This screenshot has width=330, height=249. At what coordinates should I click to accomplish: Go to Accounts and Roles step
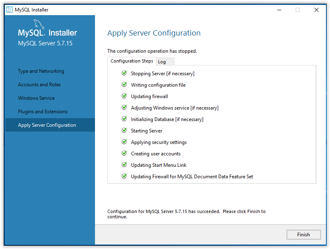39,85
